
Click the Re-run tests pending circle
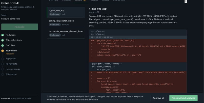click(x=3, y=64)
